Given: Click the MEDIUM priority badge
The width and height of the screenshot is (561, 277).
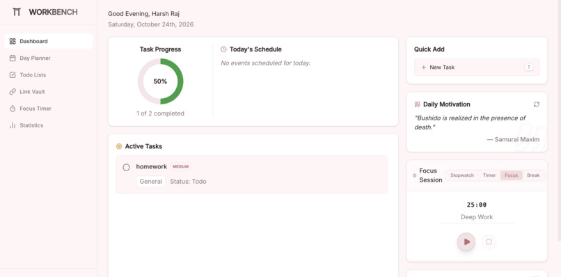Looking at the screenshot, I should tap(181, 167).
